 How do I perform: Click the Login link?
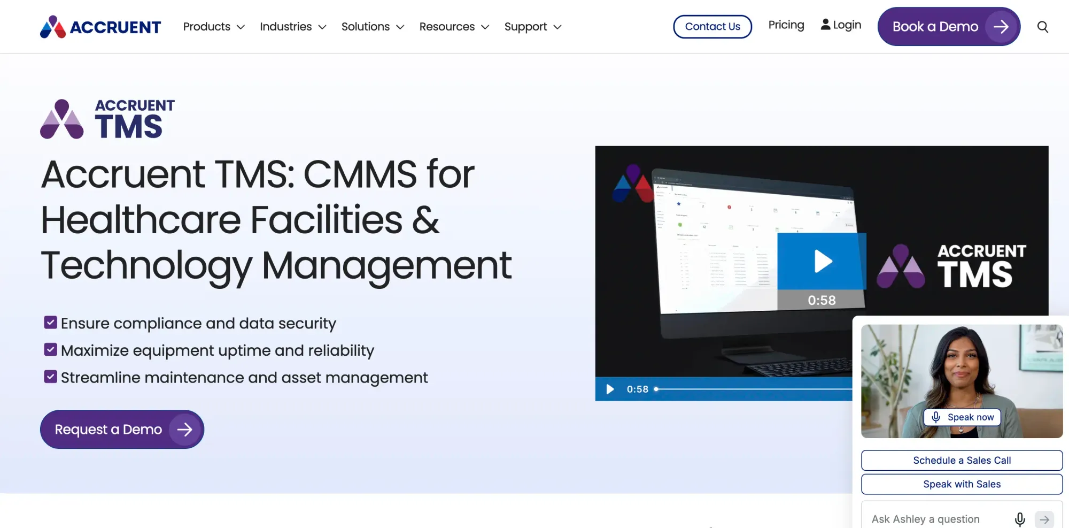[x=841, y=25]
